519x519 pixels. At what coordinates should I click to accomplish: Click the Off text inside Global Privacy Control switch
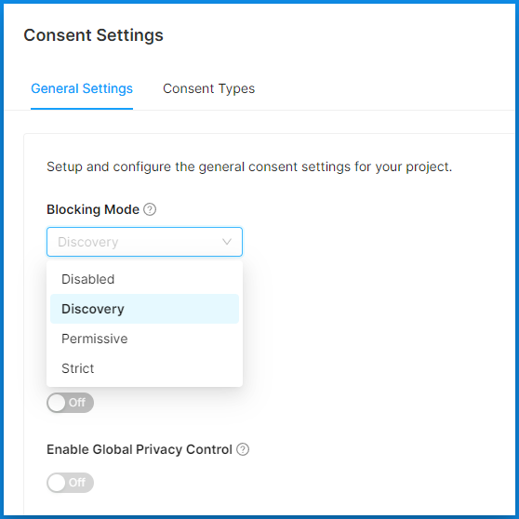pos(77,483)
